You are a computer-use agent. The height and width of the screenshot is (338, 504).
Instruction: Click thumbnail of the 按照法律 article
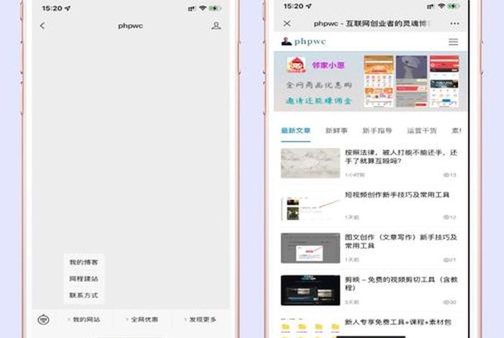pos(310,163)
